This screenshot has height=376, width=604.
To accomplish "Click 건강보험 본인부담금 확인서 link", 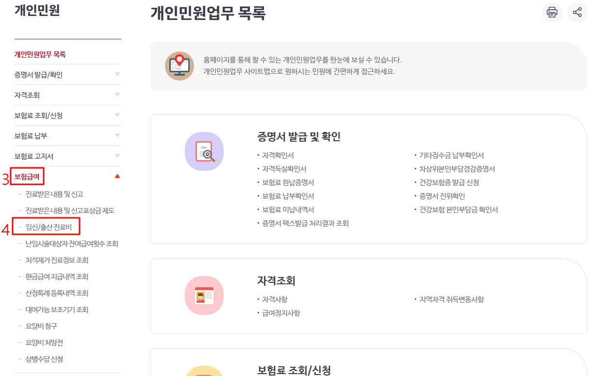I will [x=458, y=210].
